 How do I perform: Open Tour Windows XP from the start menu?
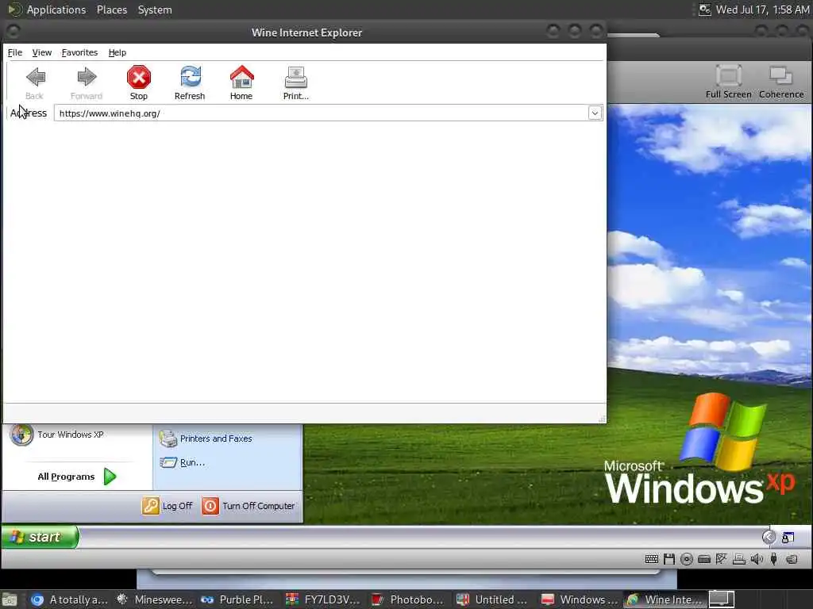tap(57, 435)
